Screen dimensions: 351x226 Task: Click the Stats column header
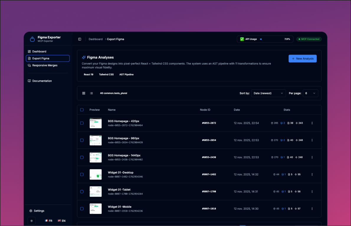(x=287, y=110)
